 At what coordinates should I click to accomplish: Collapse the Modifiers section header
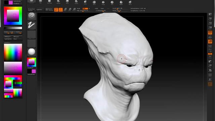click(x=7, y=43)
